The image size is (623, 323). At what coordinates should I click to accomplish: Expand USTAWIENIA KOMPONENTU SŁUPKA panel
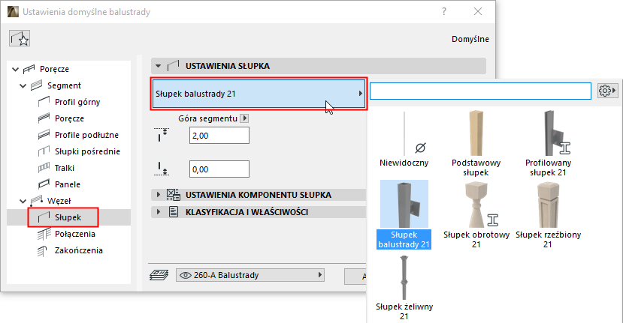click(158, 195)
